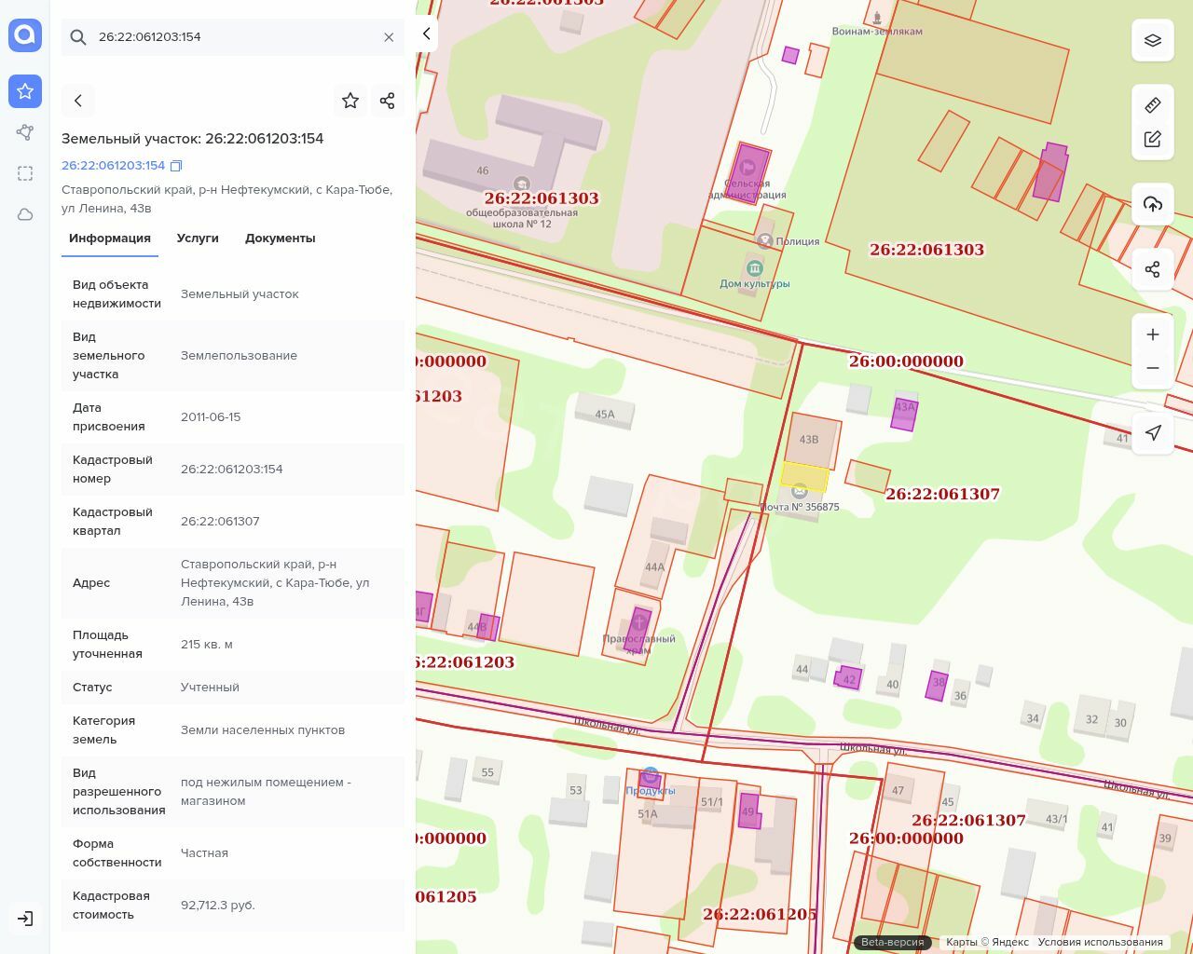Open the draw/edit geometry tool
The width and height of the screenshot is (1193, 954).
[1153, 139]
